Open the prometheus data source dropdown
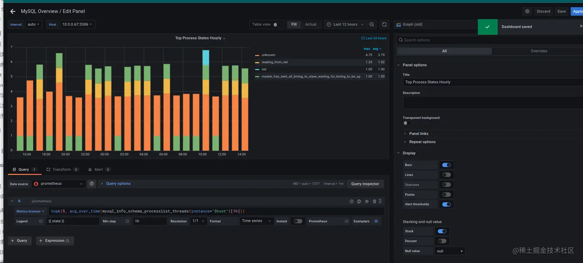The height and width of the screenshot is (263, 583). (59, 184)
